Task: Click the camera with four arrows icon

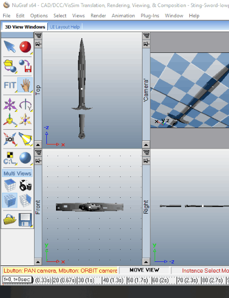Action: 10,139
